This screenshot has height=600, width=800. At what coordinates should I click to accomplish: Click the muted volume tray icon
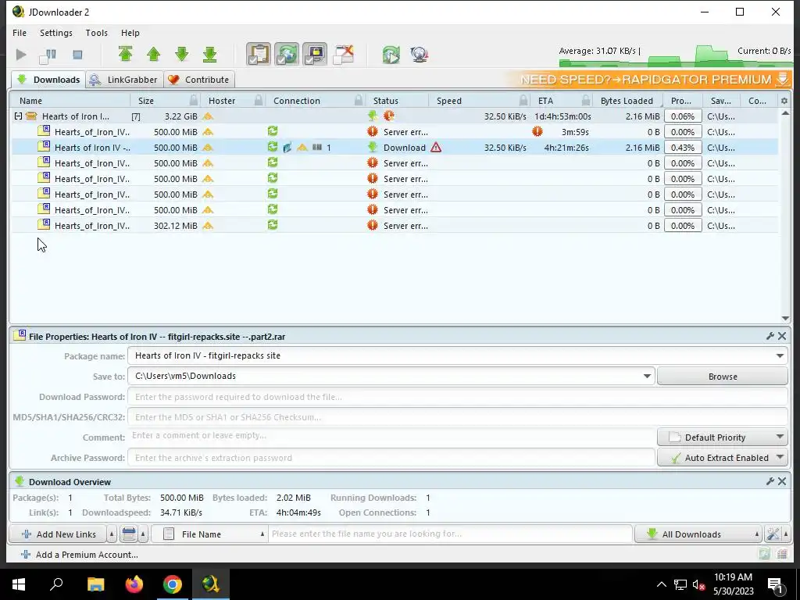tap(699, 584)
